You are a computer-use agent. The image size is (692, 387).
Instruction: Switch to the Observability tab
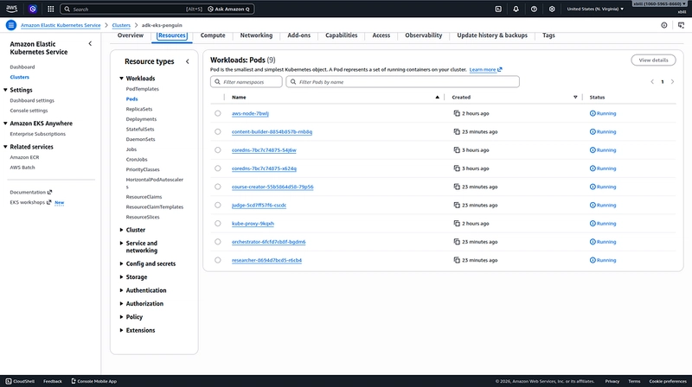(423, 35)
